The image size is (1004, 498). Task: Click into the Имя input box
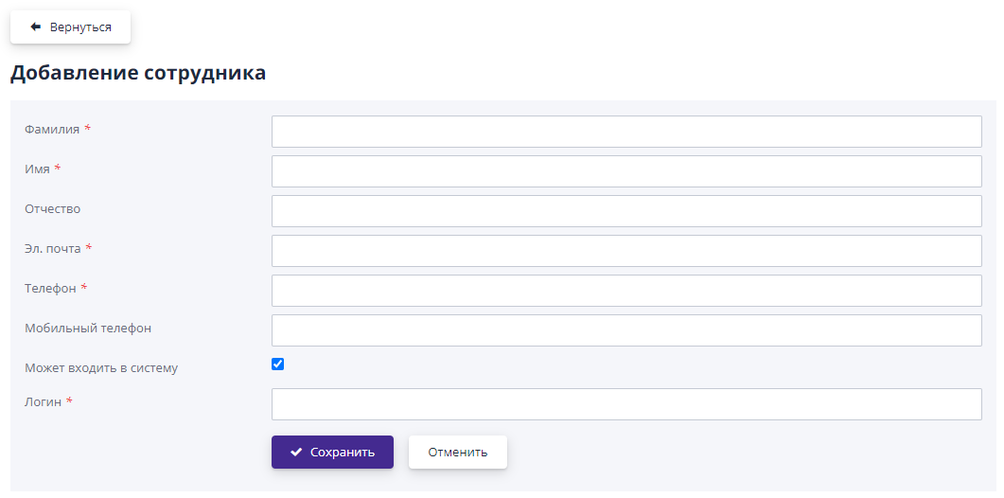[625, 171]
